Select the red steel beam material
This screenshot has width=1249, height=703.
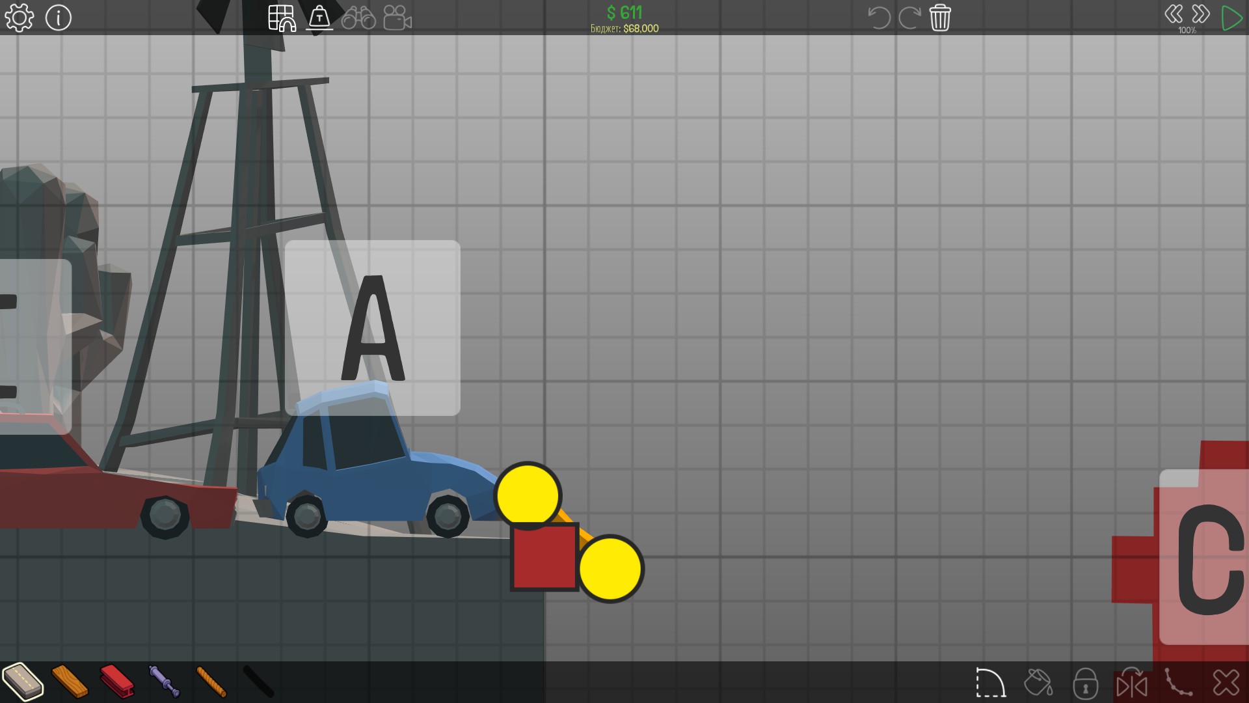(x=117, y=681)
